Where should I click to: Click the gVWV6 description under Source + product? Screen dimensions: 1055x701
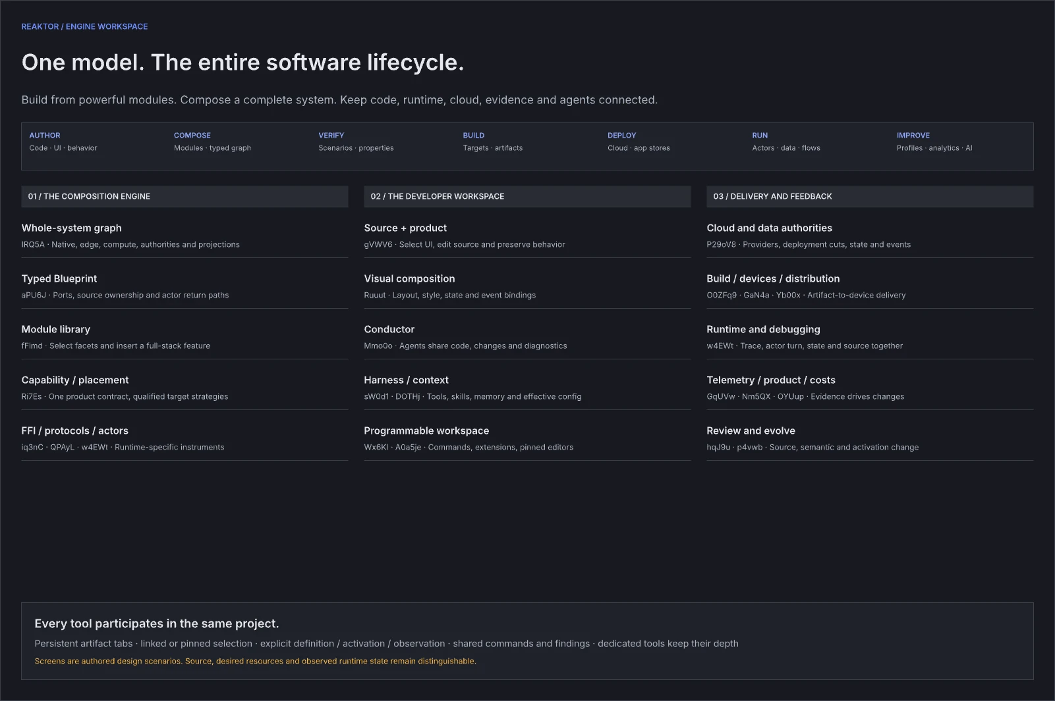[465, 244]
